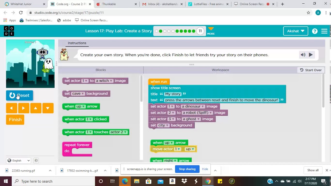
Task: Click the Start Over button
Action: click(x=311, y=70)
